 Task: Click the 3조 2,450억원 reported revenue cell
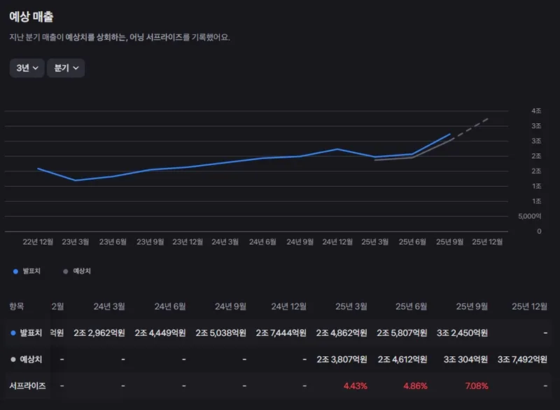[462, 333]
